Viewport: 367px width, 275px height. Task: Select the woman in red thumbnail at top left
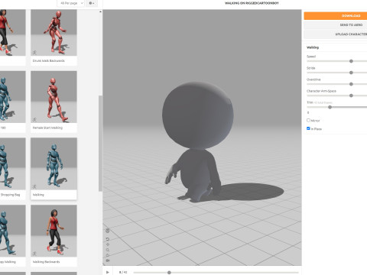tap(13, 33)
